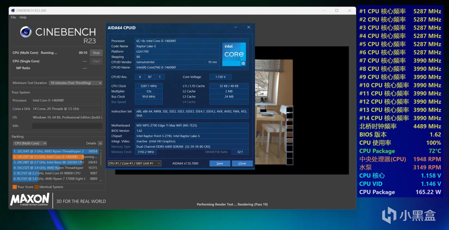The height and width of the screenshot is (230, 449).
Task: Click the CPU Clock value 5287.1 MHz
Action: pyautogui.click(x=149, y=86)
